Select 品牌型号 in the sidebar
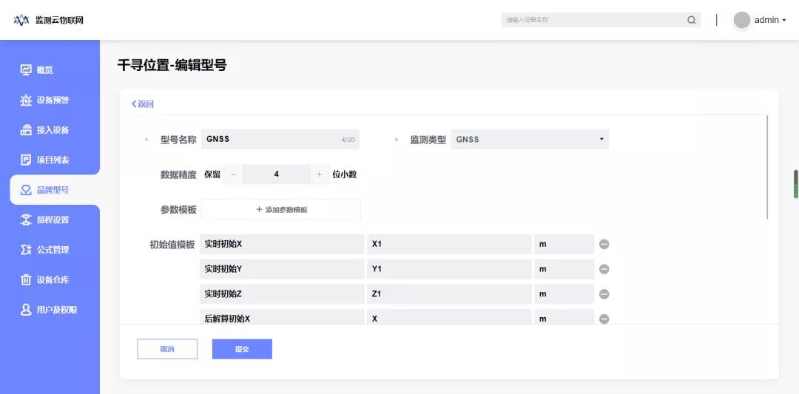 pos(55,190)
